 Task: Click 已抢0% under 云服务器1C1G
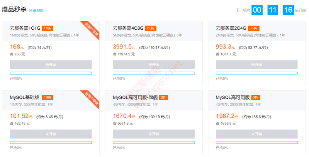point(16,79)
